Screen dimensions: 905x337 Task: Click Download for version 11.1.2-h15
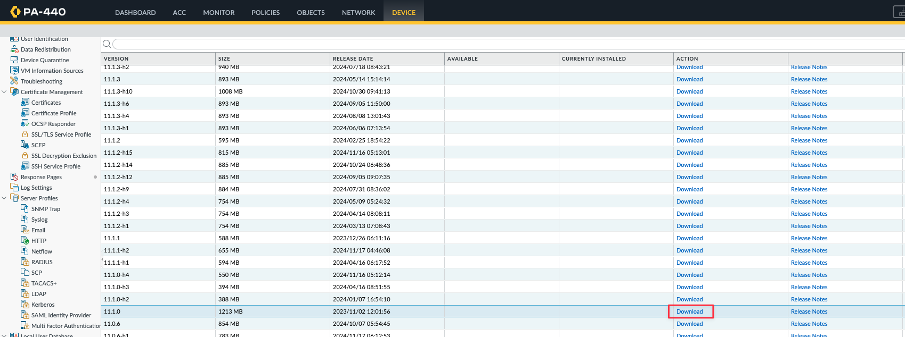[690, 153]
